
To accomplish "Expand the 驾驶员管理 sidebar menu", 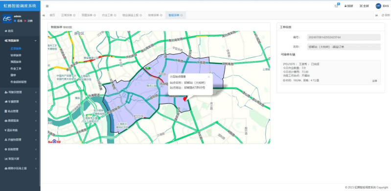I will (x=20, y=92).
